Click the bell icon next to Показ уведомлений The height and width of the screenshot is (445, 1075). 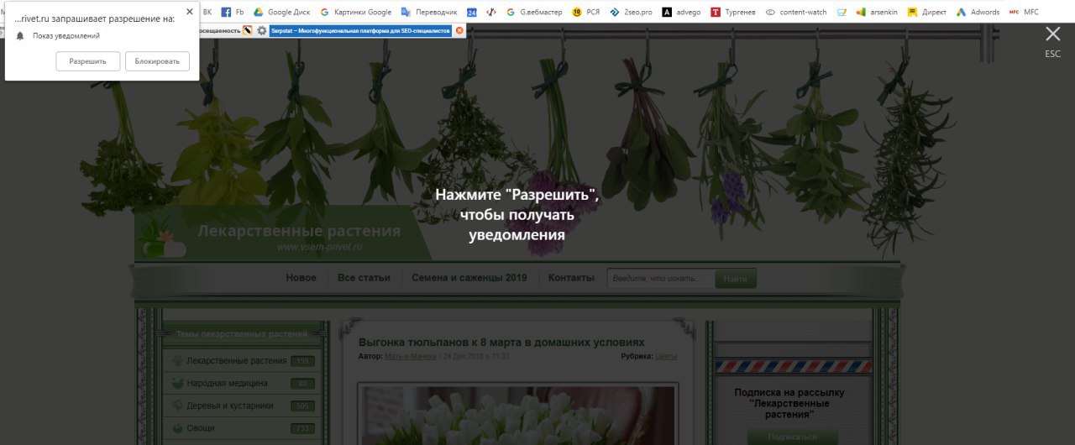click(x=20, y=36)
